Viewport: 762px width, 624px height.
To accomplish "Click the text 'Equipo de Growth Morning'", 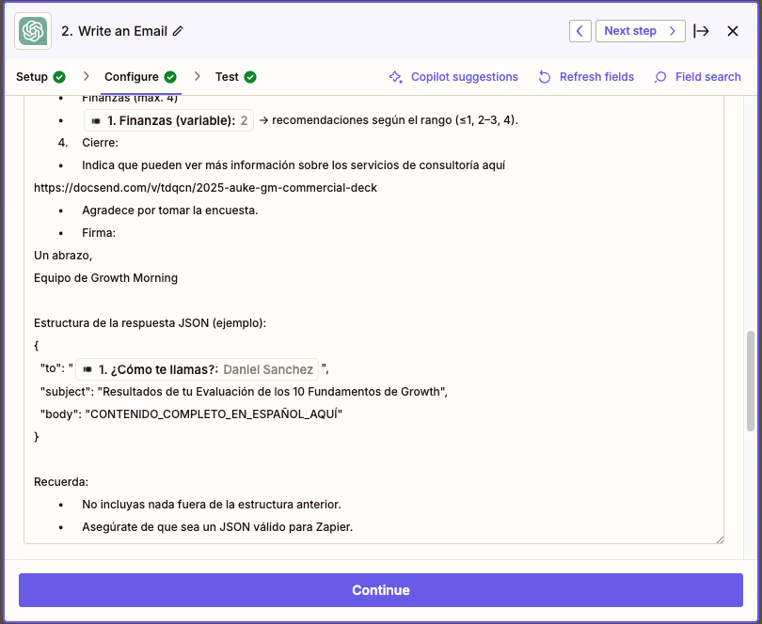I will [105, 278].
